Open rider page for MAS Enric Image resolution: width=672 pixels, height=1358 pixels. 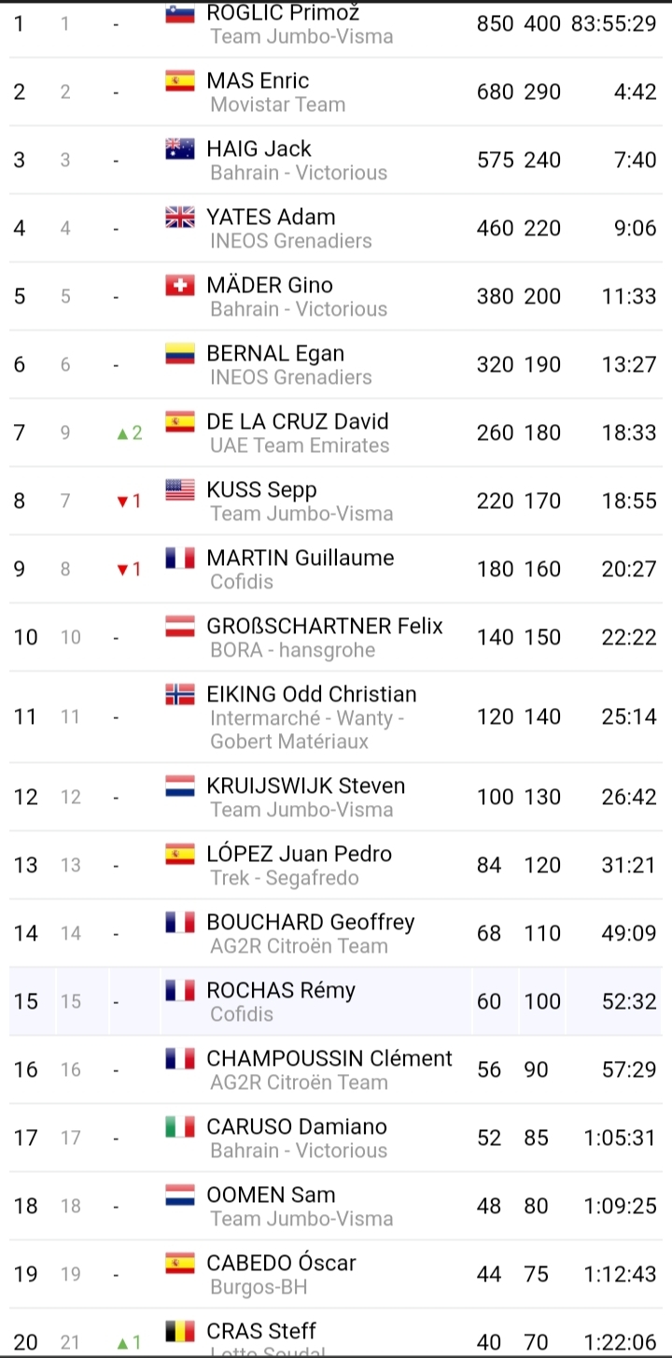tap(258, 81)
